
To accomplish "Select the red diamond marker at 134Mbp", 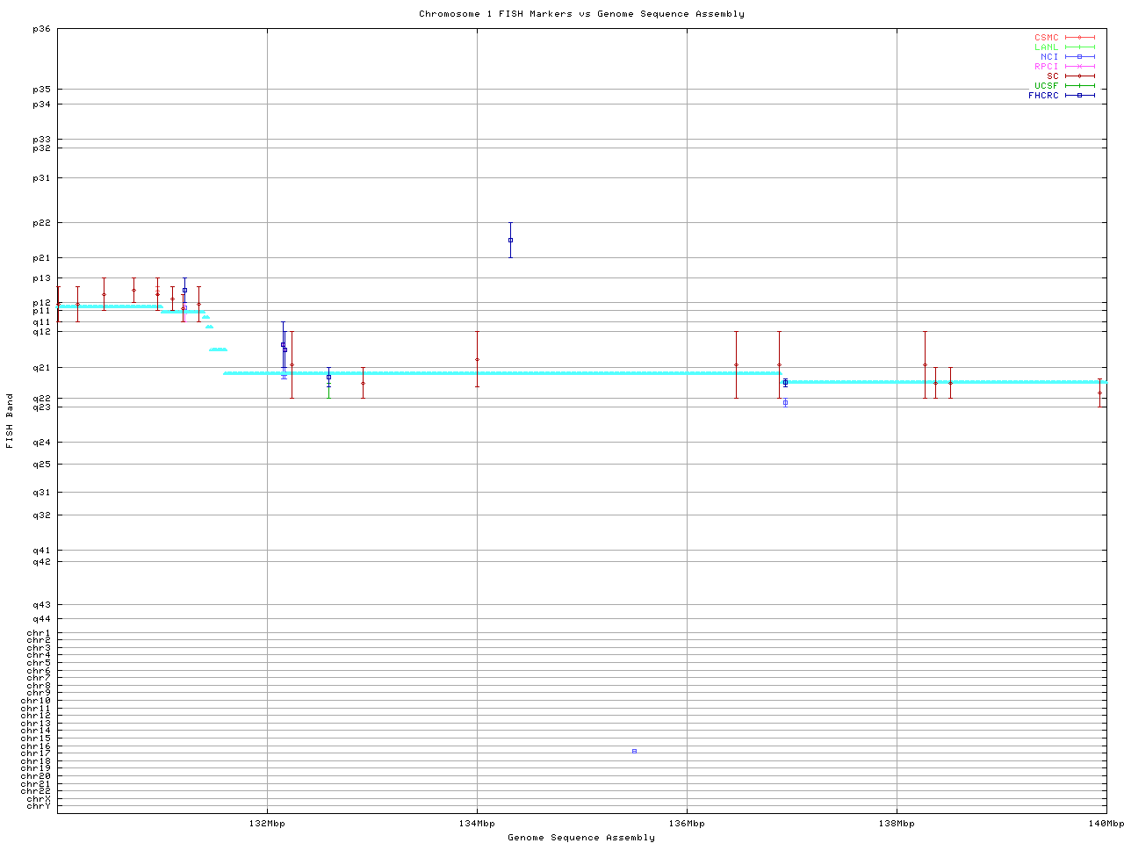I will pyautogui.click(x=477, y=359).
